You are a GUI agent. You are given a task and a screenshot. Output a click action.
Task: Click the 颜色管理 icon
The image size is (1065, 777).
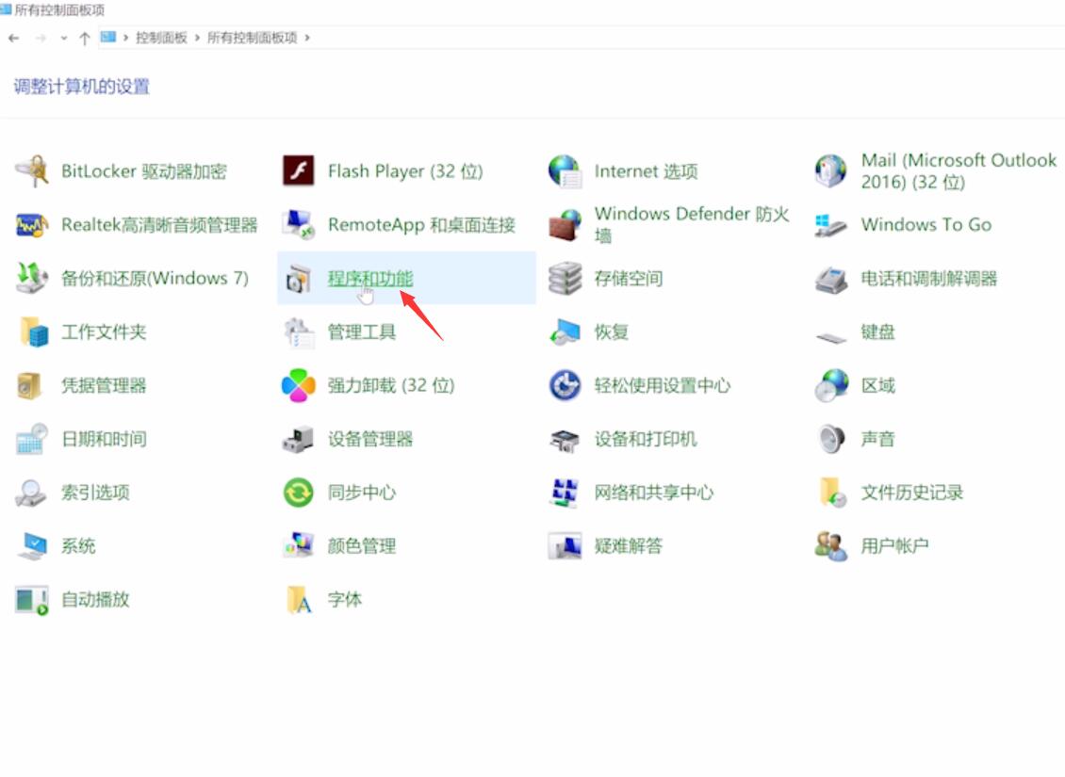click(298, 546)
